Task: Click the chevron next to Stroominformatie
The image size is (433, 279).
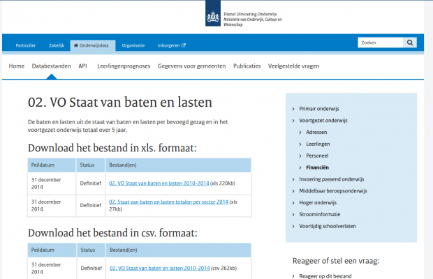Action: tap(293, 215)
